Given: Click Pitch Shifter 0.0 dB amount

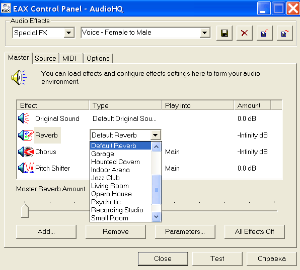Looking at the screenshot, I should pos(247,168).
